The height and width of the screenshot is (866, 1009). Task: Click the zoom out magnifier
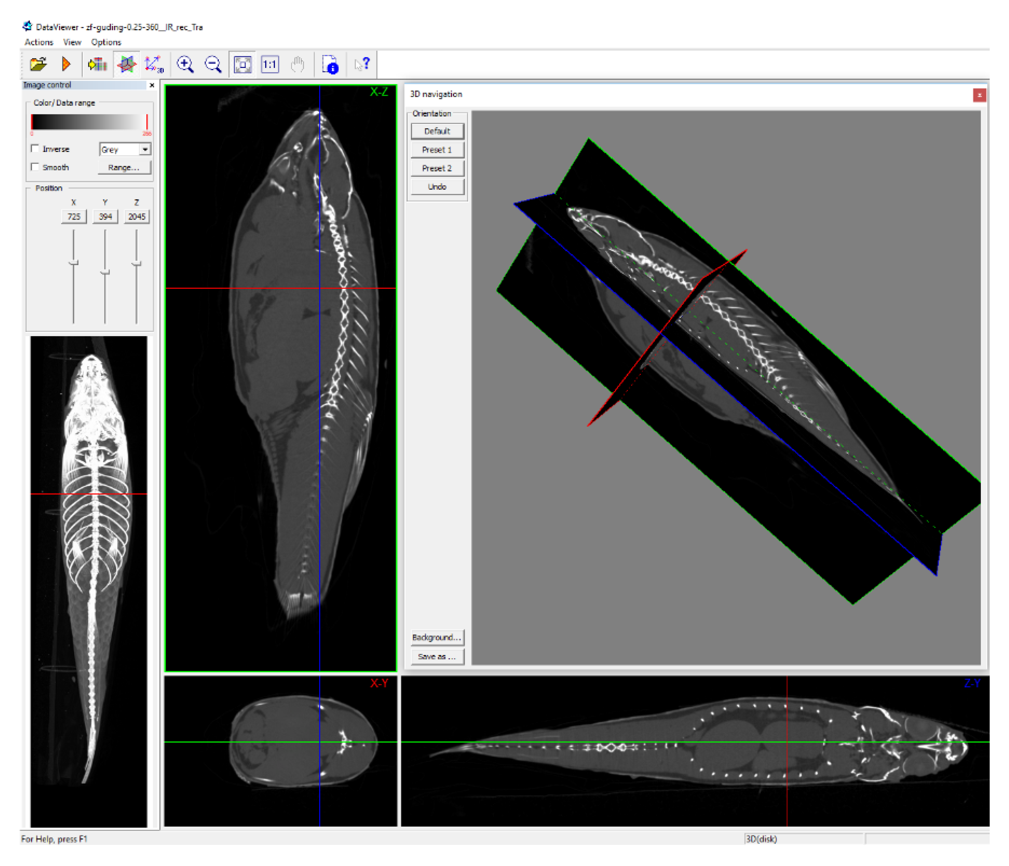pos(213,64)
